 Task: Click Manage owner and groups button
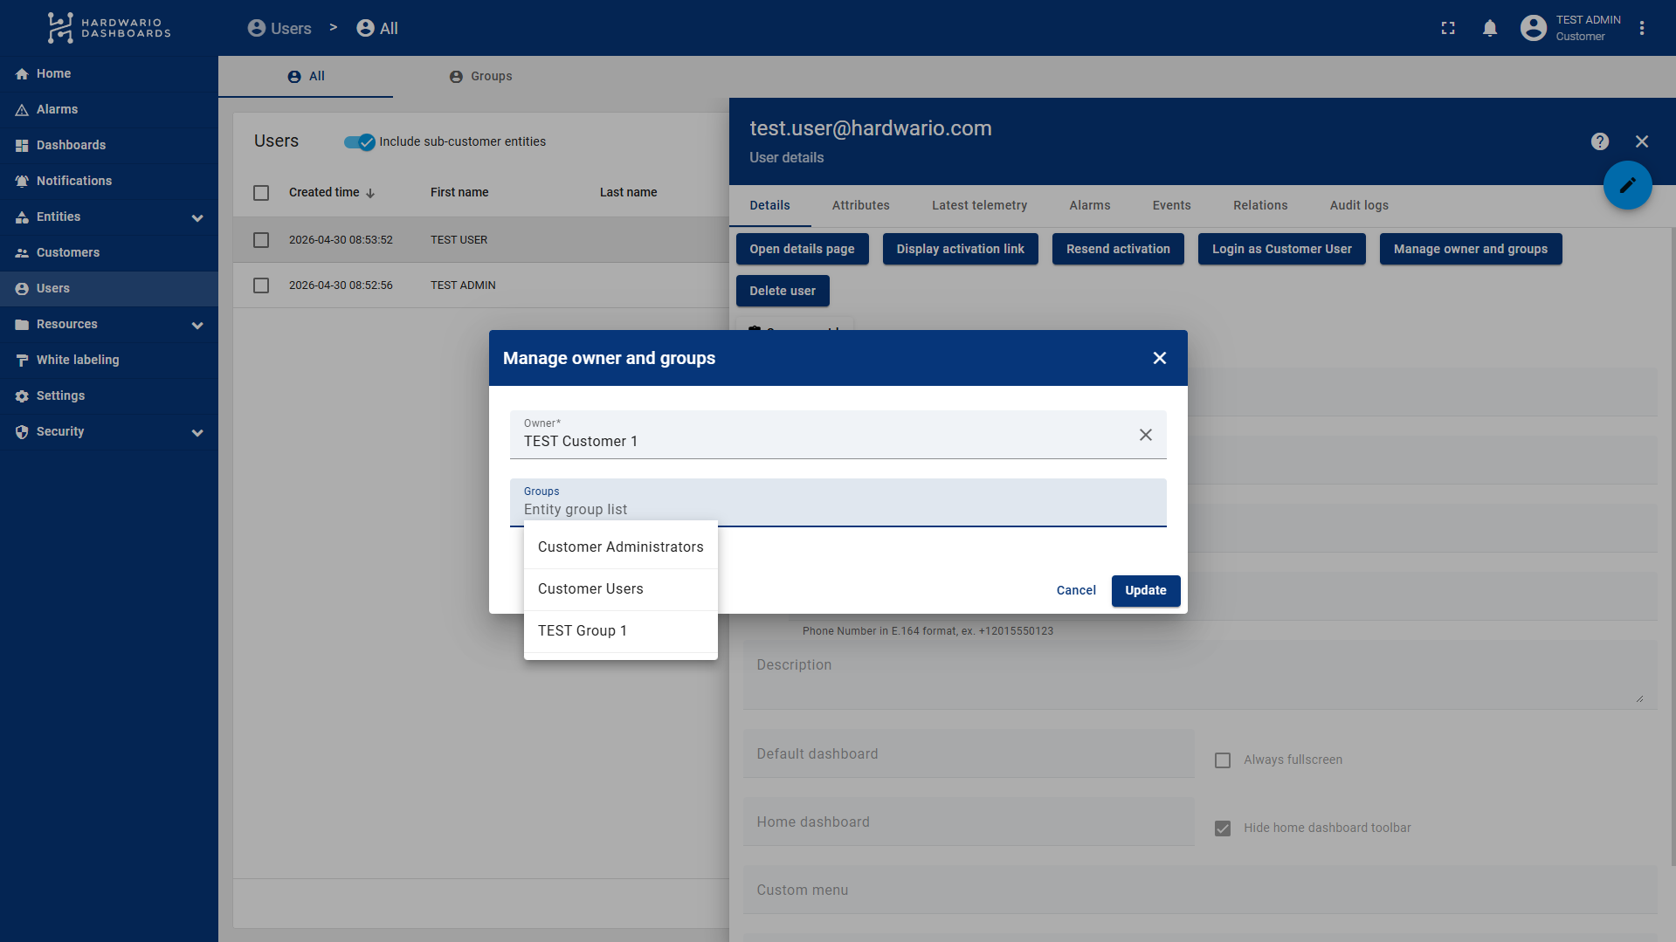click(x=1470, y=249)
